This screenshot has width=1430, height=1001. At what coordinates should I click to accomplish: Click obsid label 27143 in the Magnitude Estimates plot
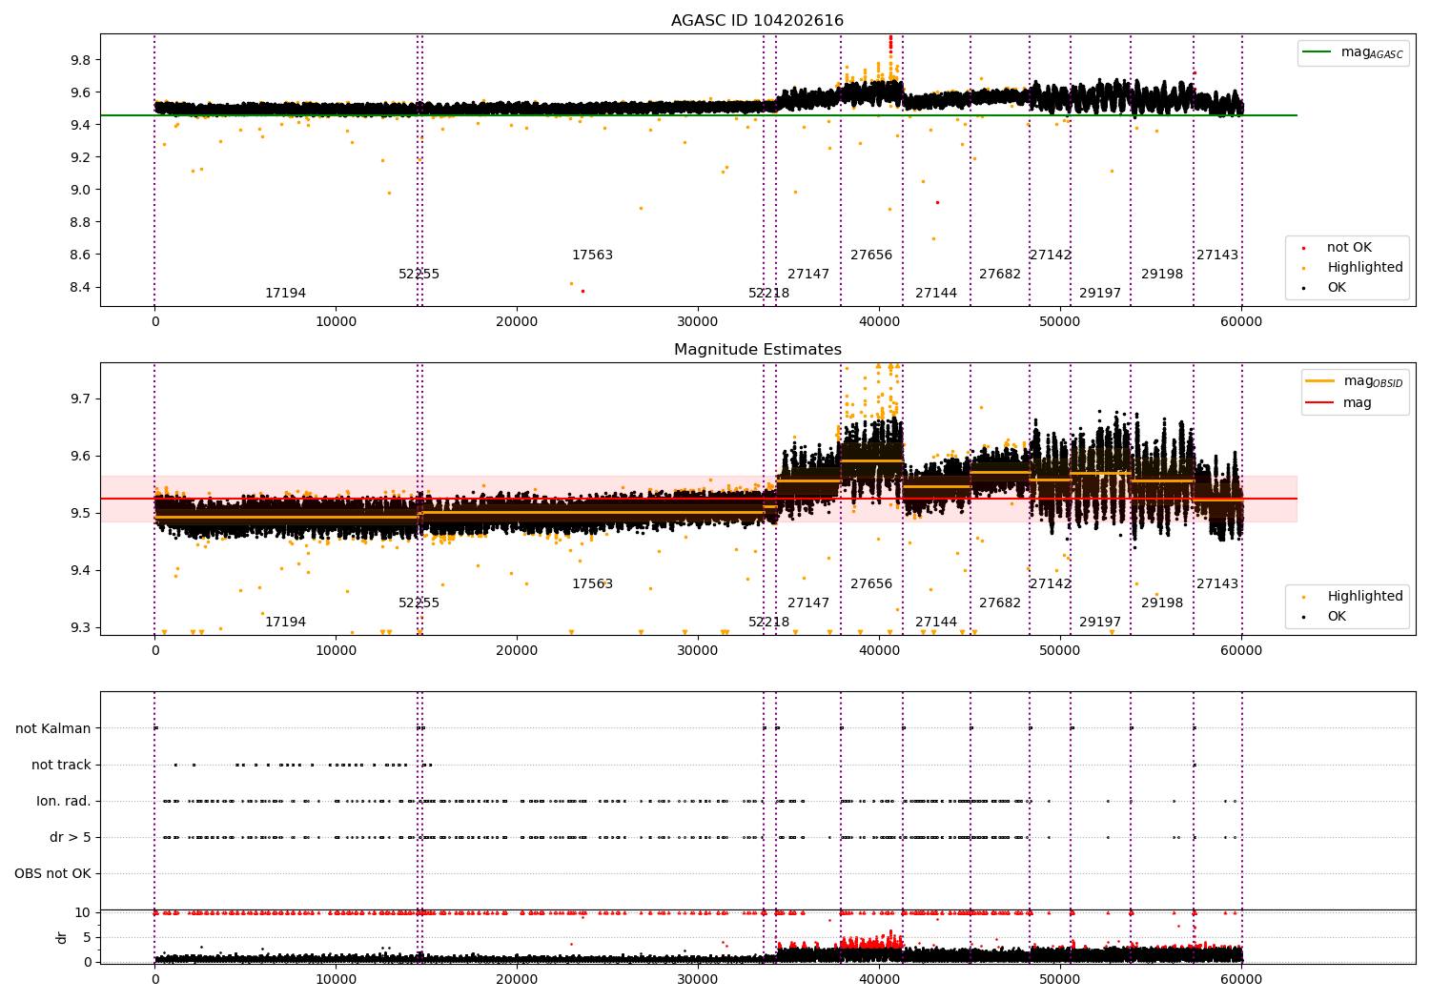[x=1217, y=584]
